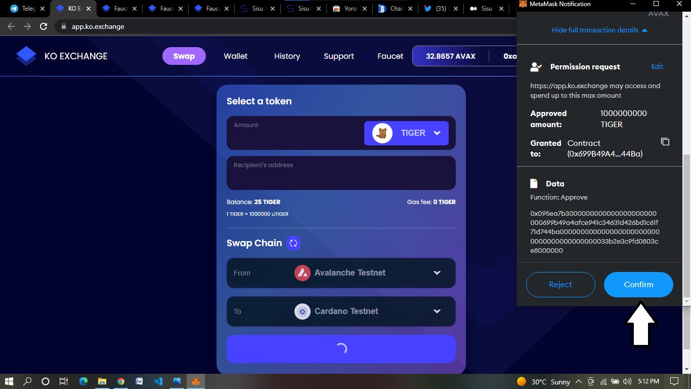Switch to the Sisu Medium tab

(487, 9)
